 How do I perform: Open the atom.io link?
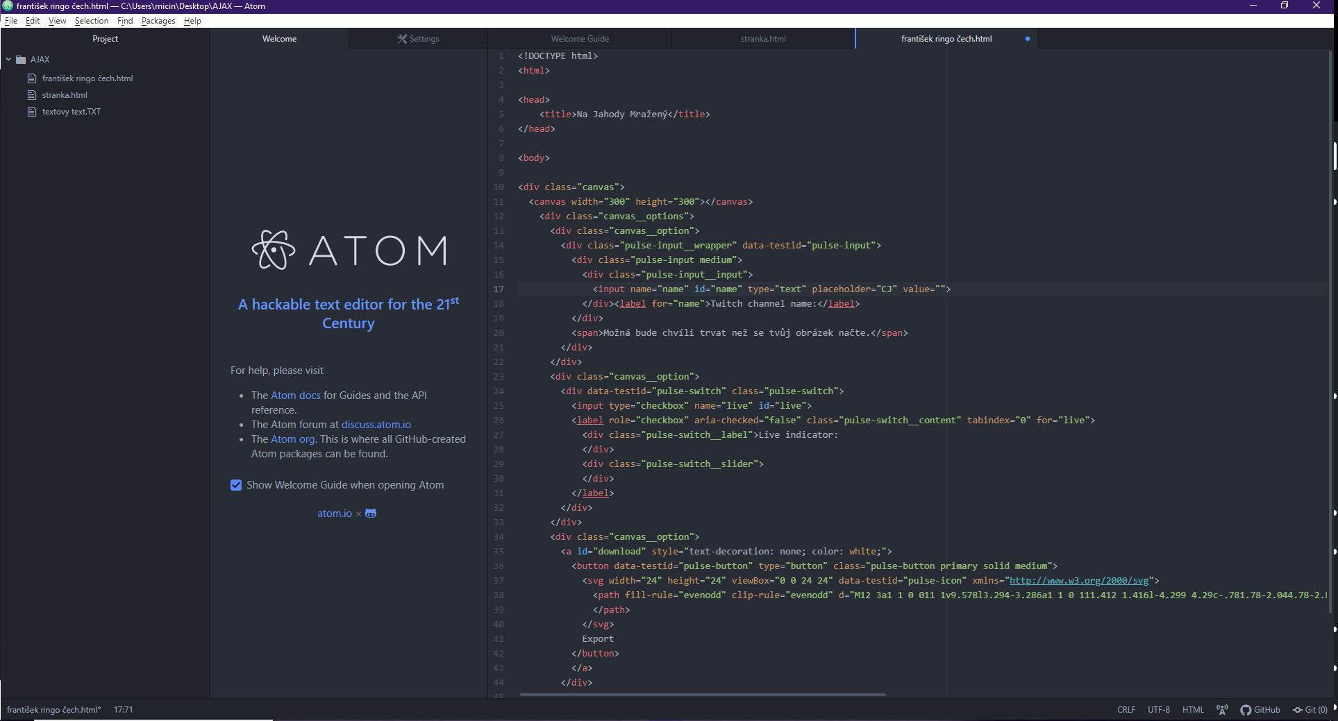(x=335, y=514)
